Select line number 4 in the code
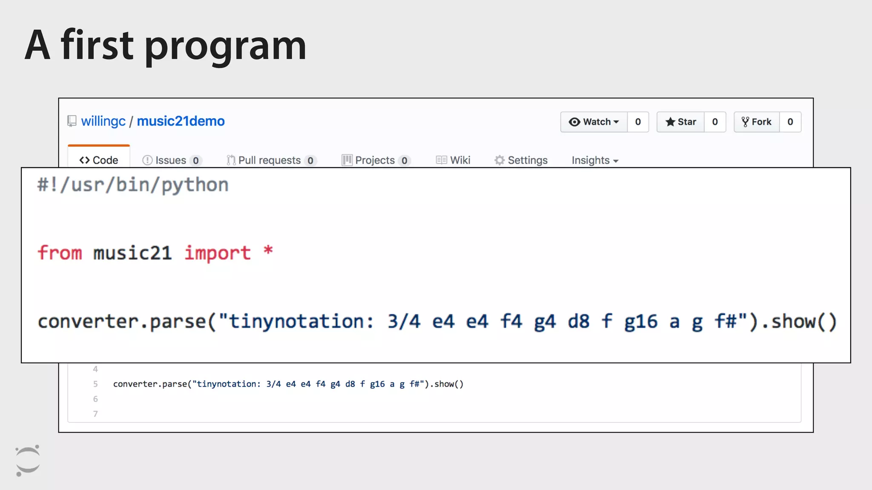 tap(95, 369)
